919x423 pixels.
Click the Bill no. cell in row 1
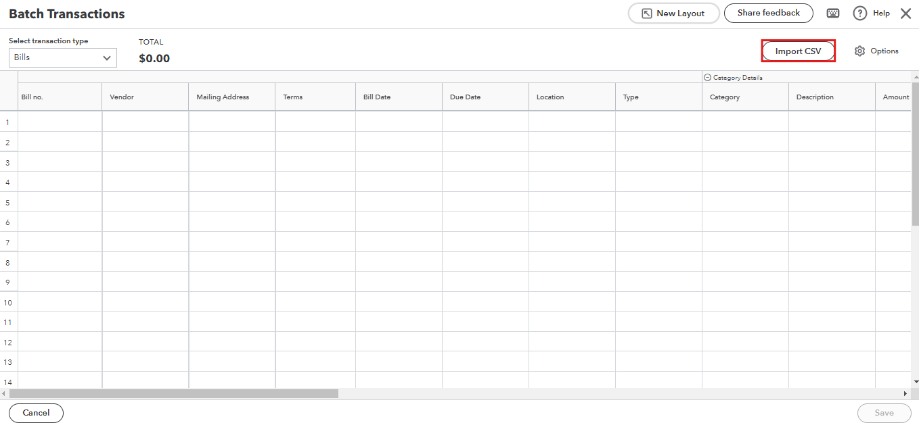59,122
